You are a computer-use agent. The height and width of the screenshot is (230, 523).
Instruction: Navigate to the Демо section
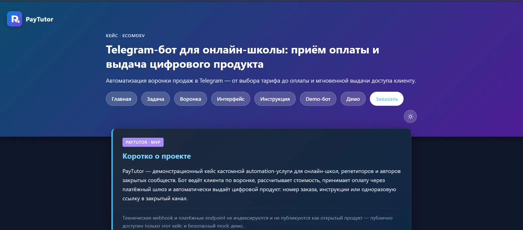click(353, 99)
